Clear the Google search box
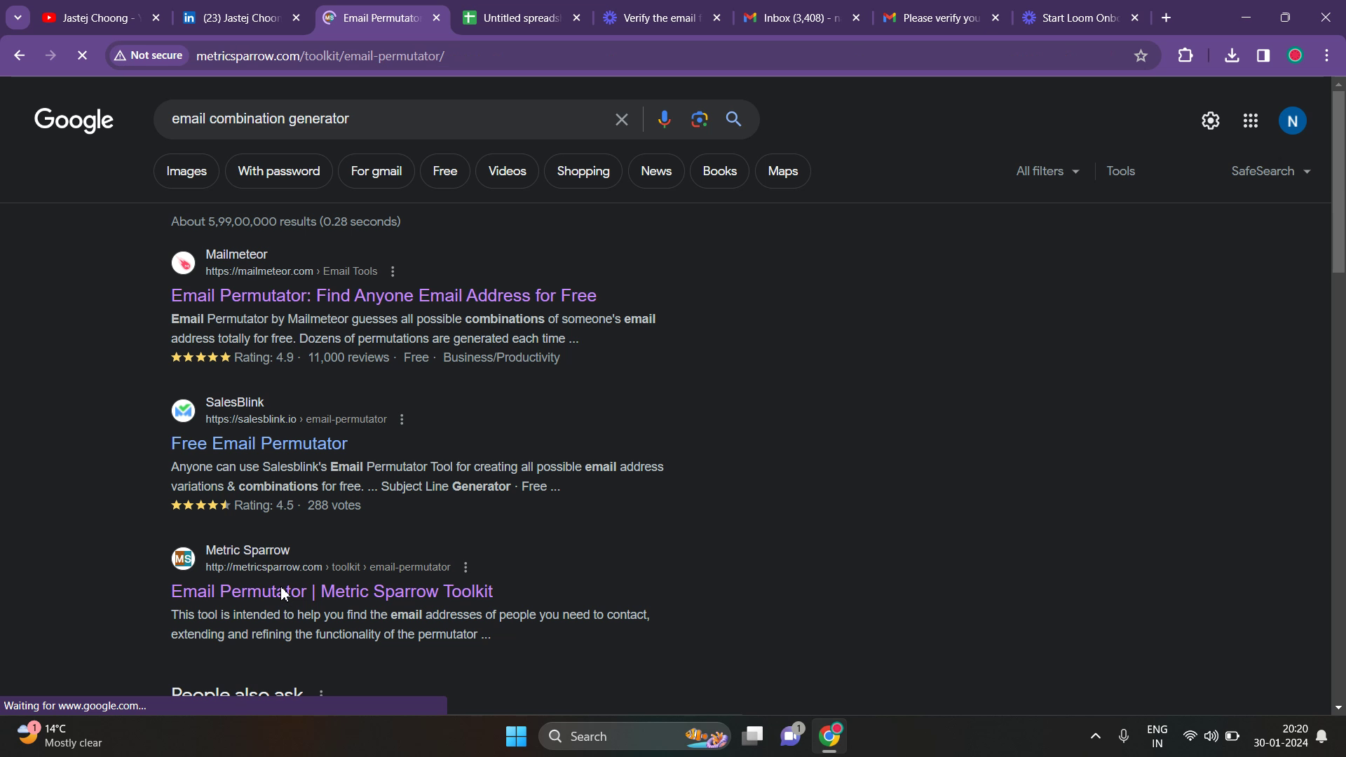The width and height of the screenshot is (1346, 757). point(622,119)
